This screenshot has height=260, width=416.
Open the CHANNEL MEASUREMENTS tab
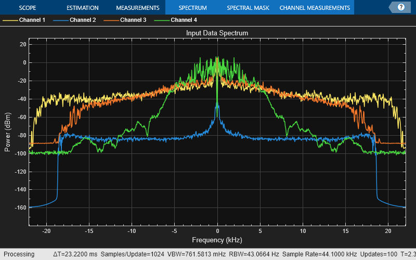coord(315,8)
